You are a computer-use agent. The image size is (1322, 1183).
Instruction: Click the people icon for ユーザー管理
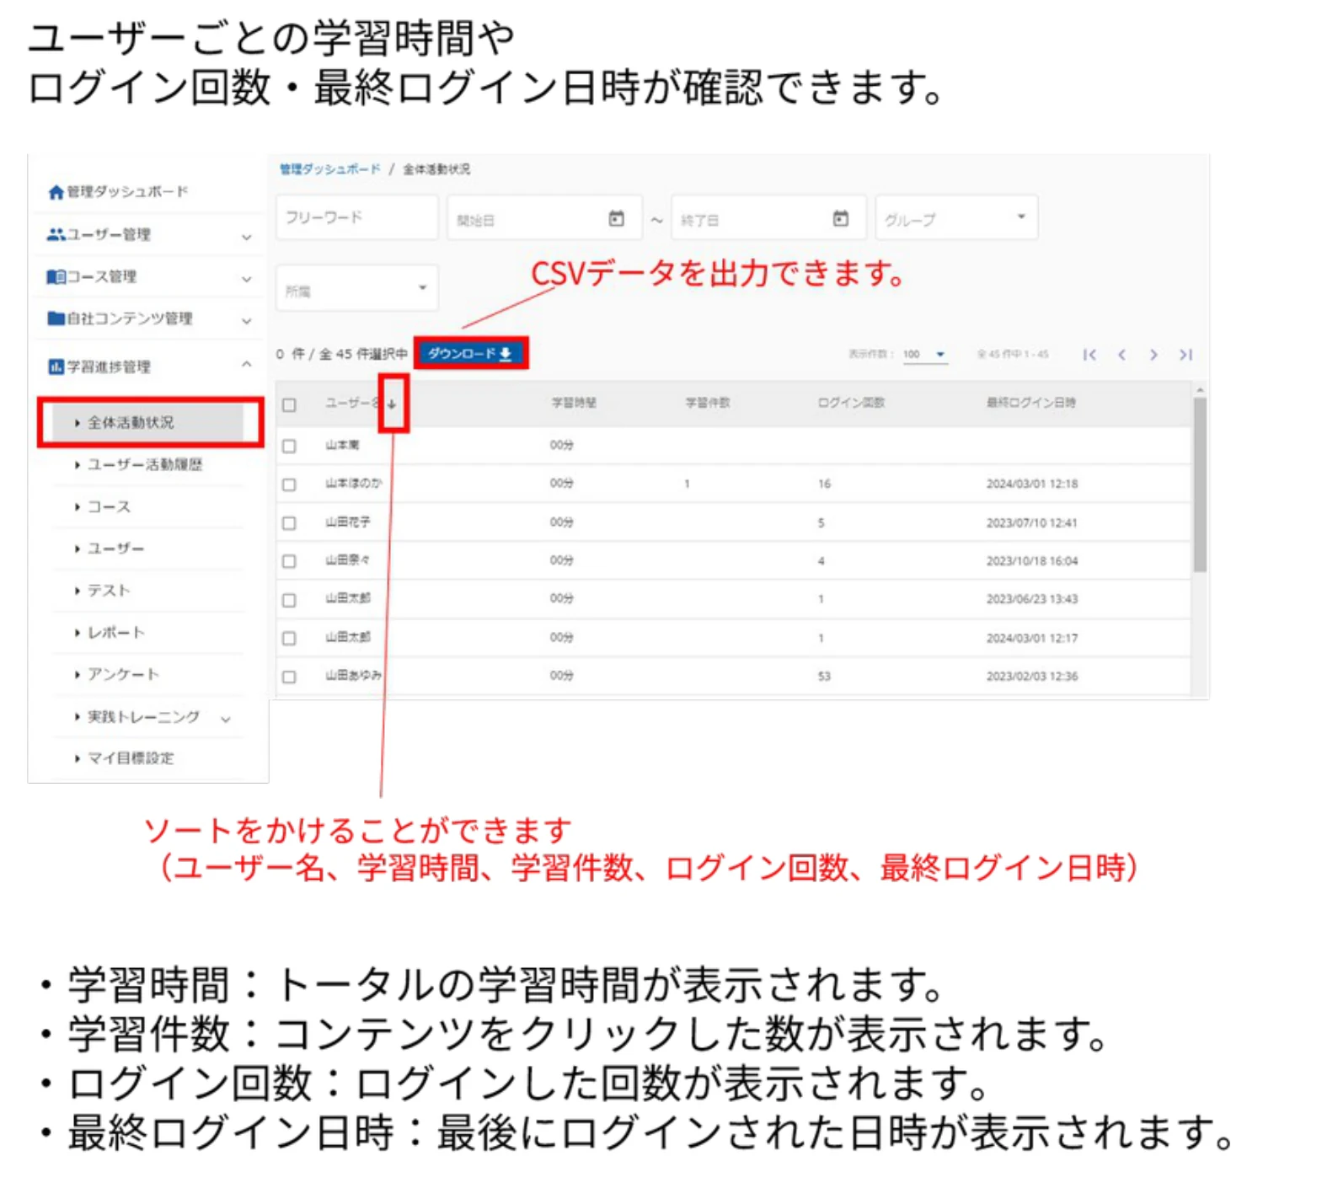coord(56,234)
